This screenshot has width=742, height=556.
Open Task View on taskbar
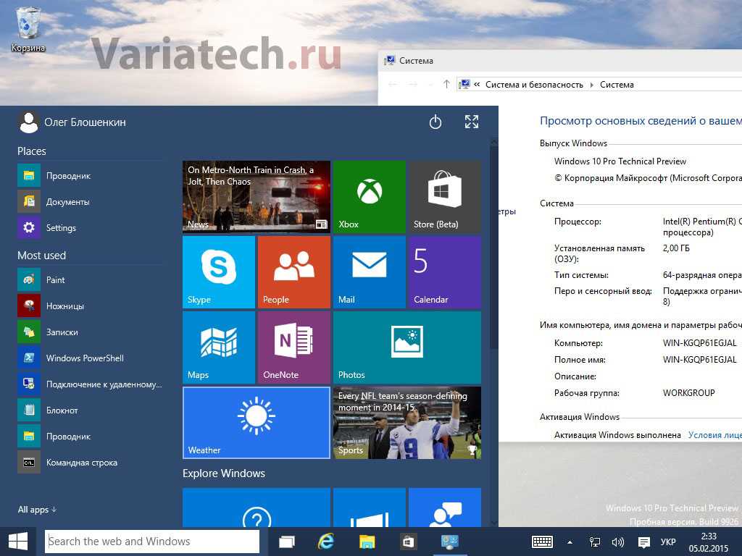[286, 542]
